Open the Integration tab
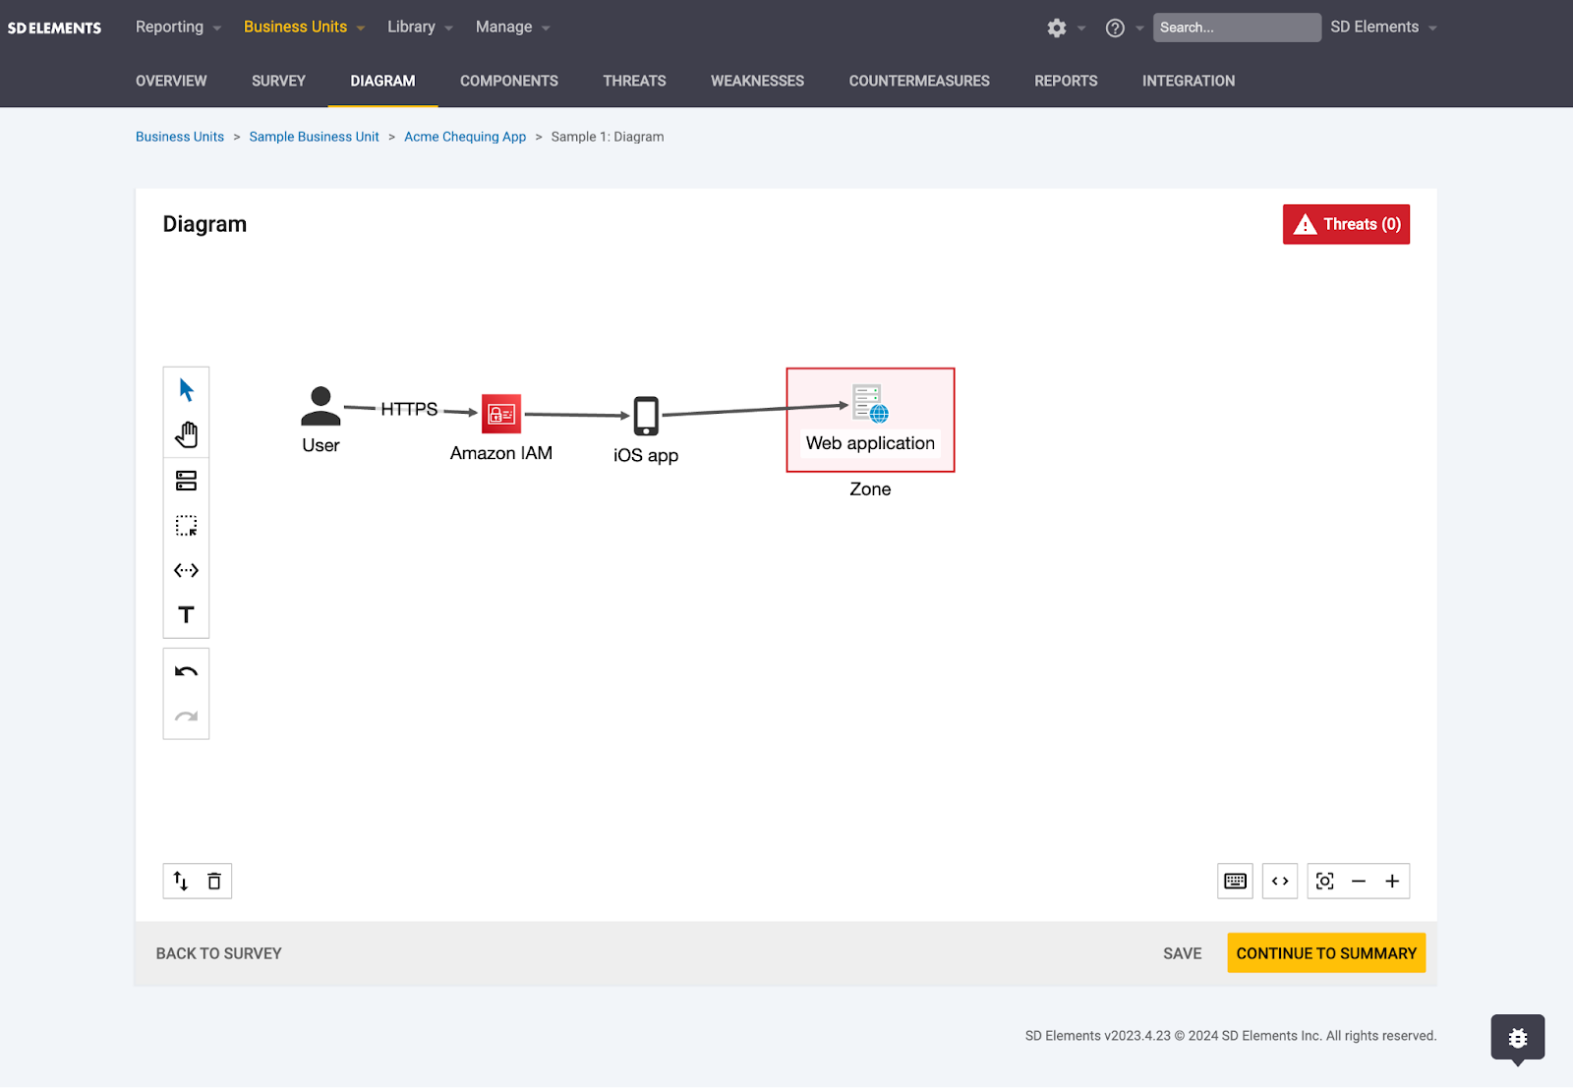The image size is (1573, 1088). [1189, 81]
